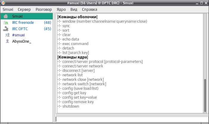
Task: Open the #smuxi channel
Action: pyautogui.click(x=27, y=35)
